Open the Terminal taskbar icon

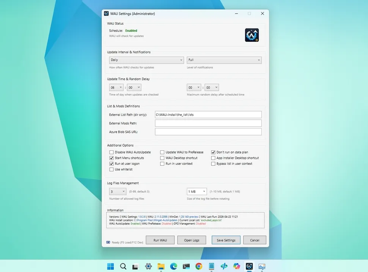[x=186, y=266]
